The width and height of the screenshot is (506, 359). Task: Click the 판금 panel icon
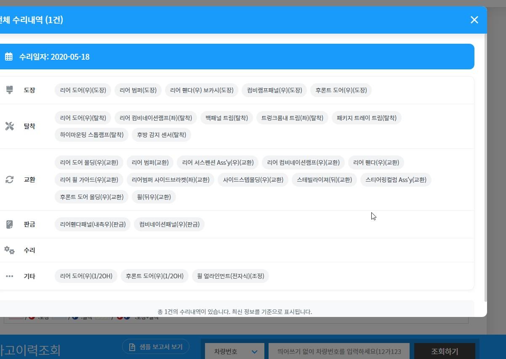(x=10, y=224)
